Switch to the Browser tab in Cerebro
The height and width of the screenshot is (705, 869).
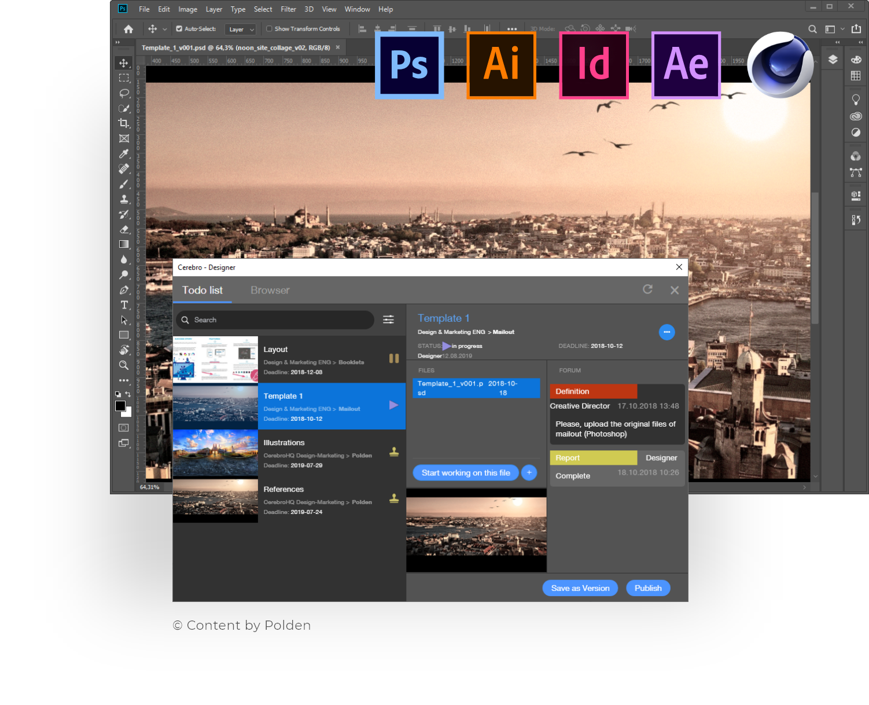[x=270, y=290]
